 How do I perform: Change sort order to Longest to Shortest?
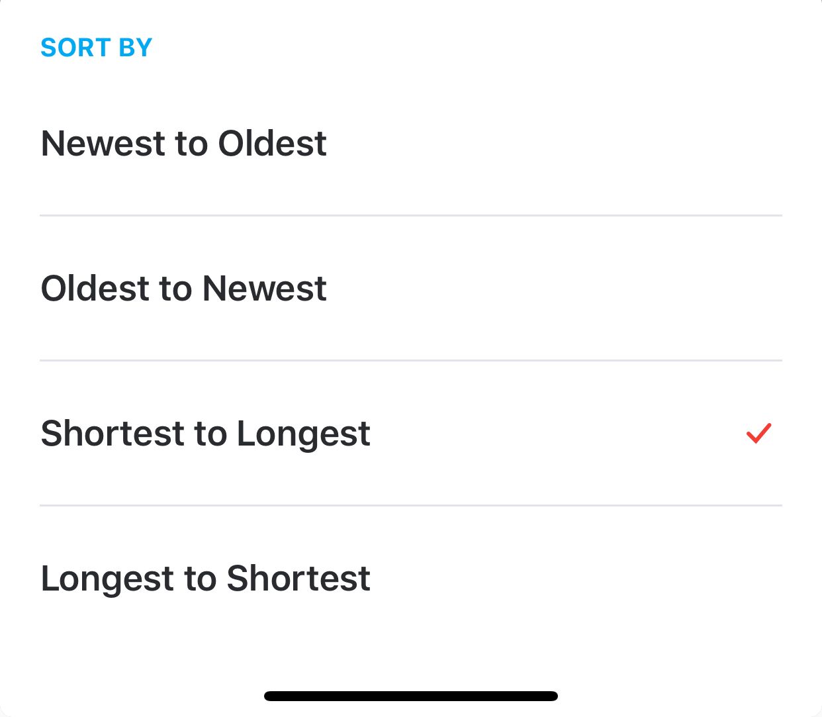[x=205, y=578]
